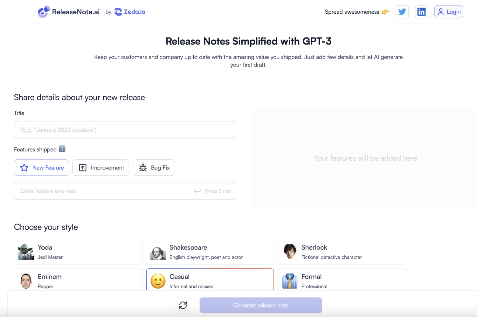Open the Zeda.io link

pyautogui.click(x=130, y=12)
